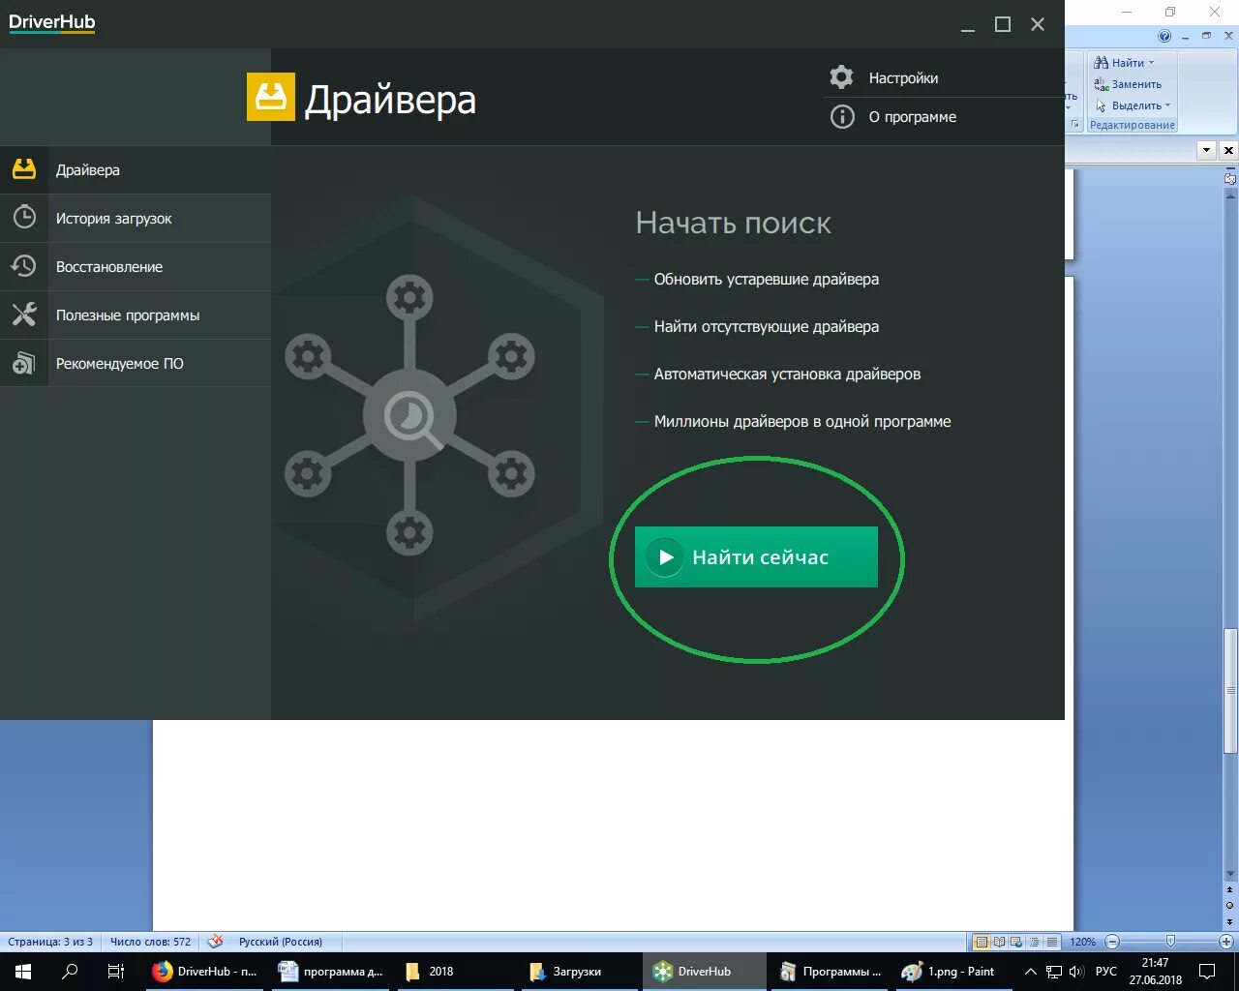Switch to Word программа д... taskbar item

coord(330,972)
